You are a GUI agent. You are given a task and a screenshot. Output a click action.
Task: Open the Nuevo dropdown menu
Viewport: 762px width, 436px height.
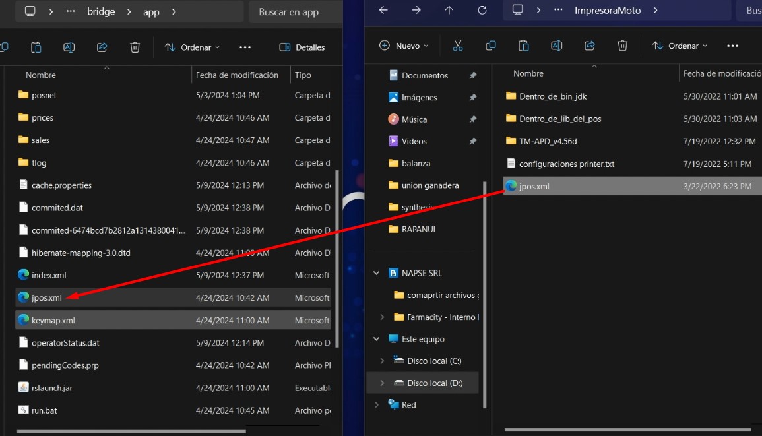[x=404, y=46]
